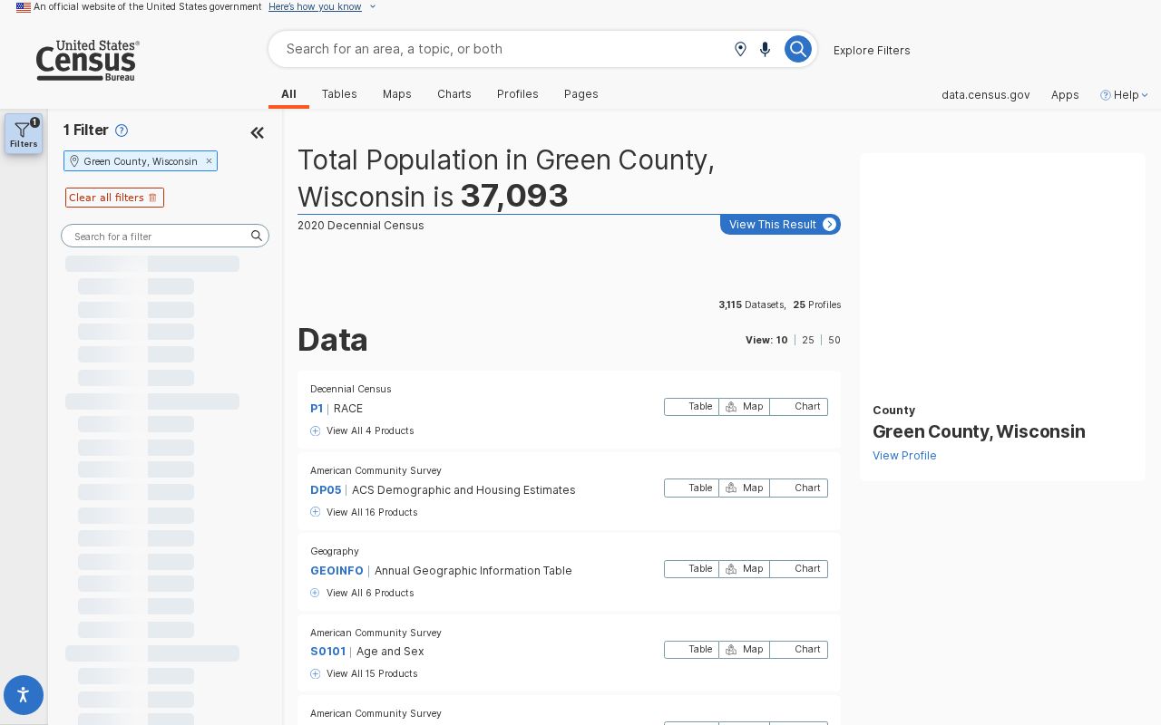This screenshot has width=1161, height=725.
Task: Switch to the Pages tab
Action: click(581, 94)
